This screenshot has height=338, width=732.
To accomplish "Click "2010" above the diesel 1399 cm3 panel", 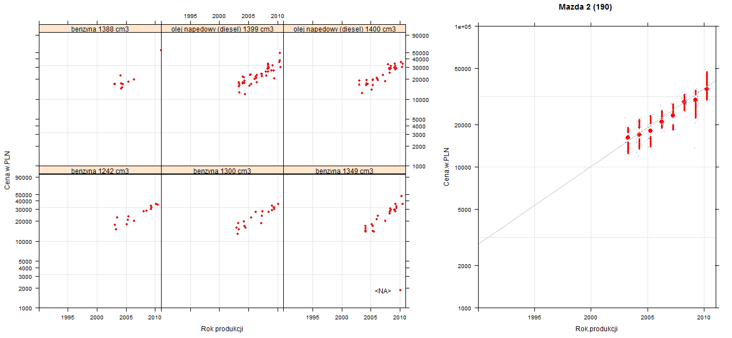I will tap(278, 16).
